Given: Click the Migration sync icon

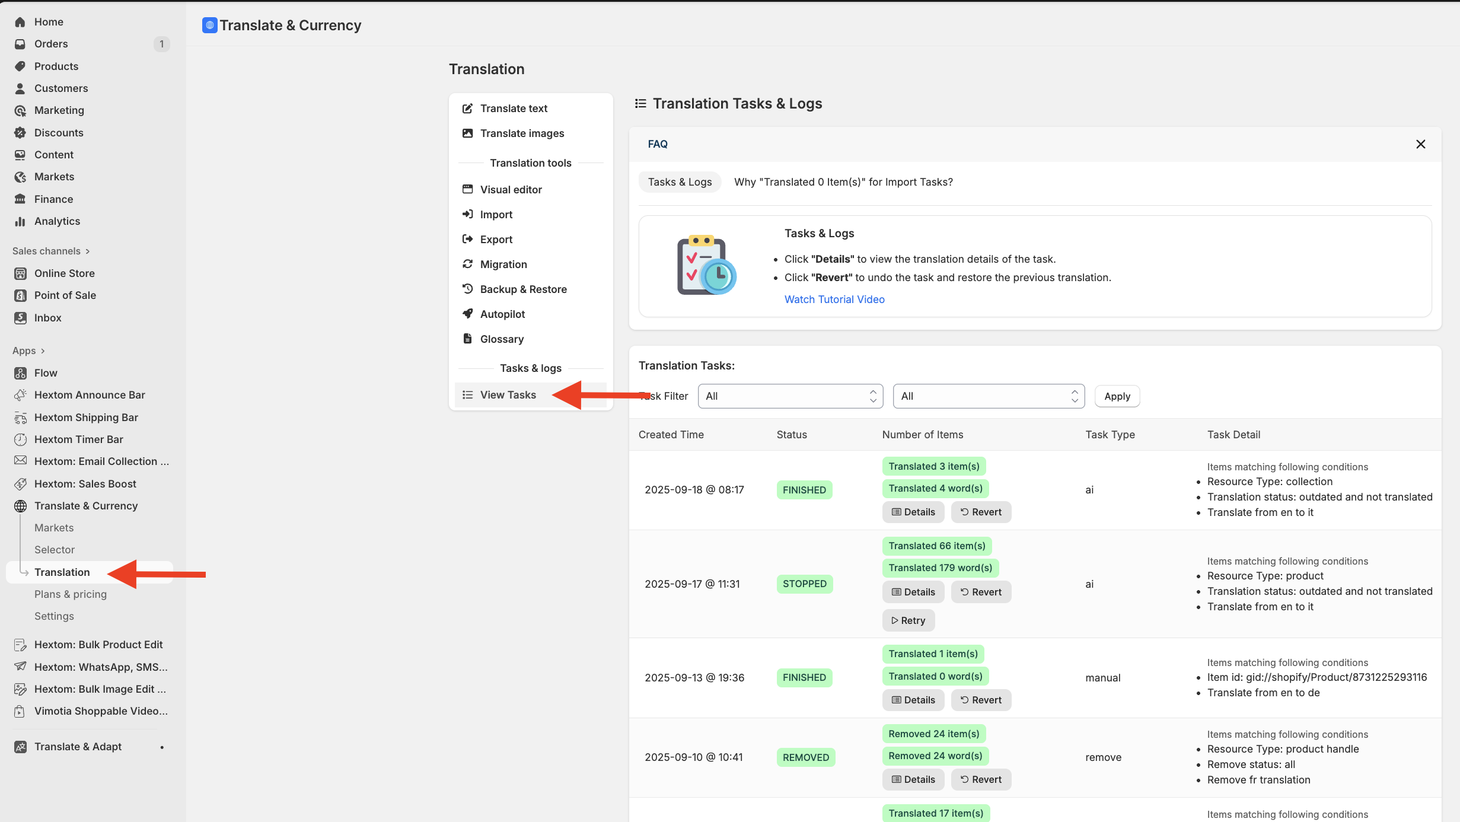Looking at the screenshot, I should pyautogui.click(x=467, y=264).
